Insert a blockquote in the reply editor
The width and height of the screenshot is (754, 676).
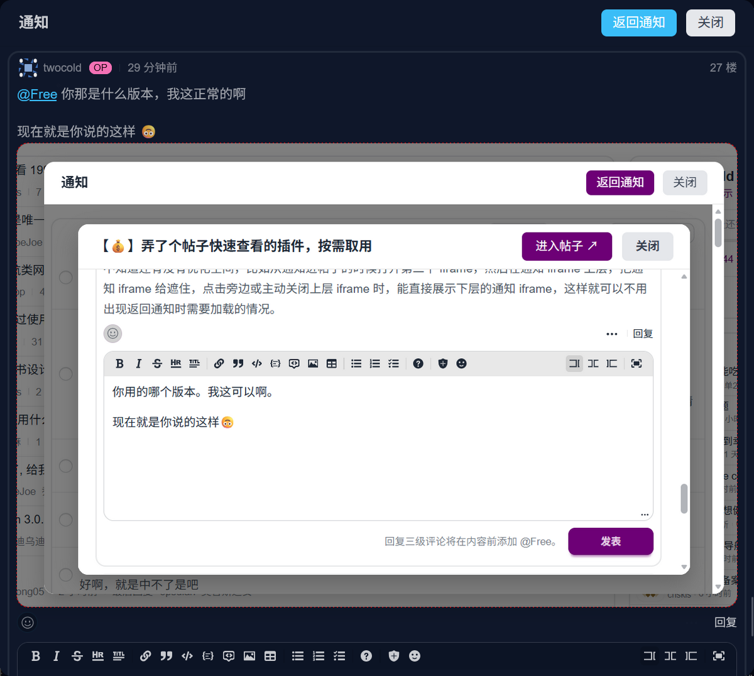[238, 363]
